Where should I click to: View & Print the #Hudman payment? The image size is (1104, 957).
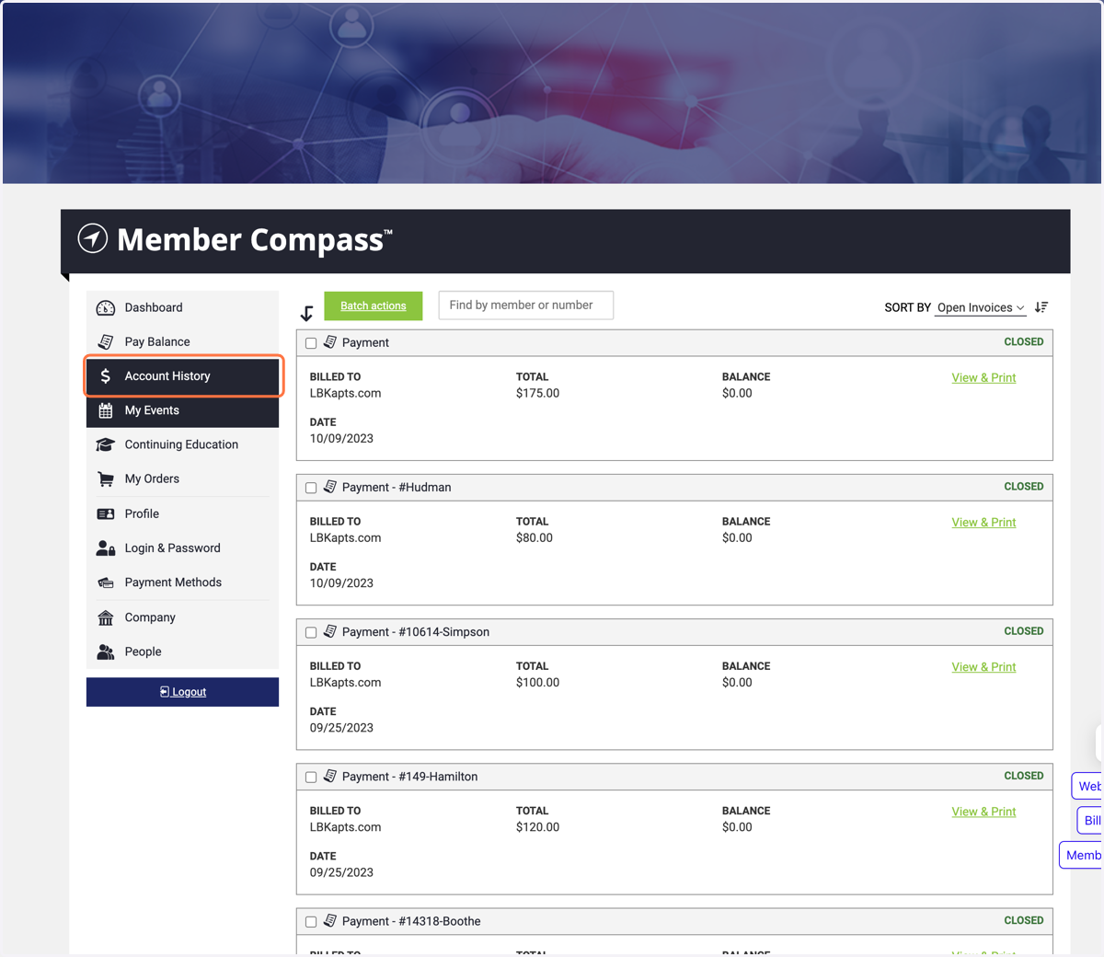click(x=983, y=522)
